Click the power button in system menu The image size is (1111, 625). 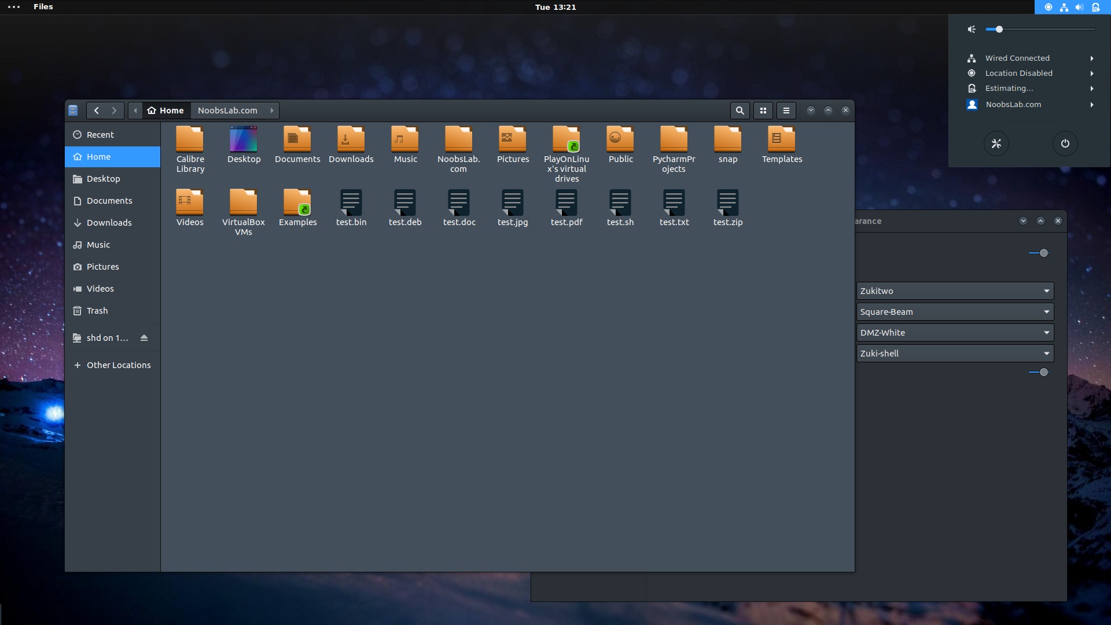click(1065, 144)
